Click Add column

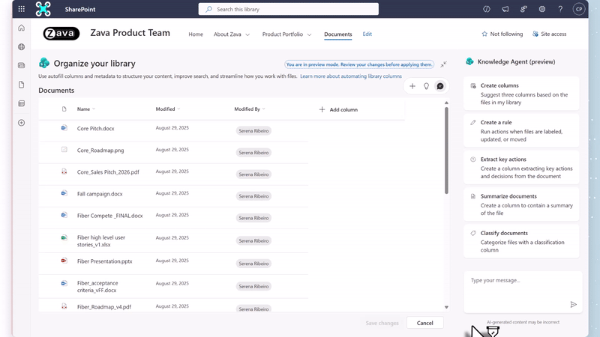coord(338,109)
